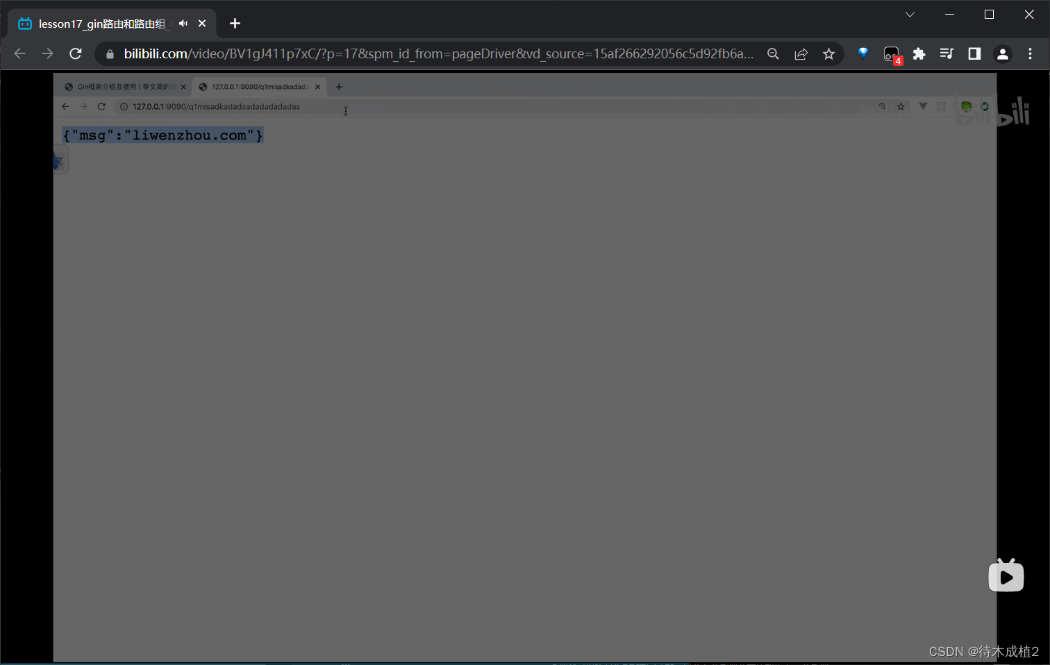Expand the tab search chevron
Screen dimensions: 1050x665
(910, 15)
